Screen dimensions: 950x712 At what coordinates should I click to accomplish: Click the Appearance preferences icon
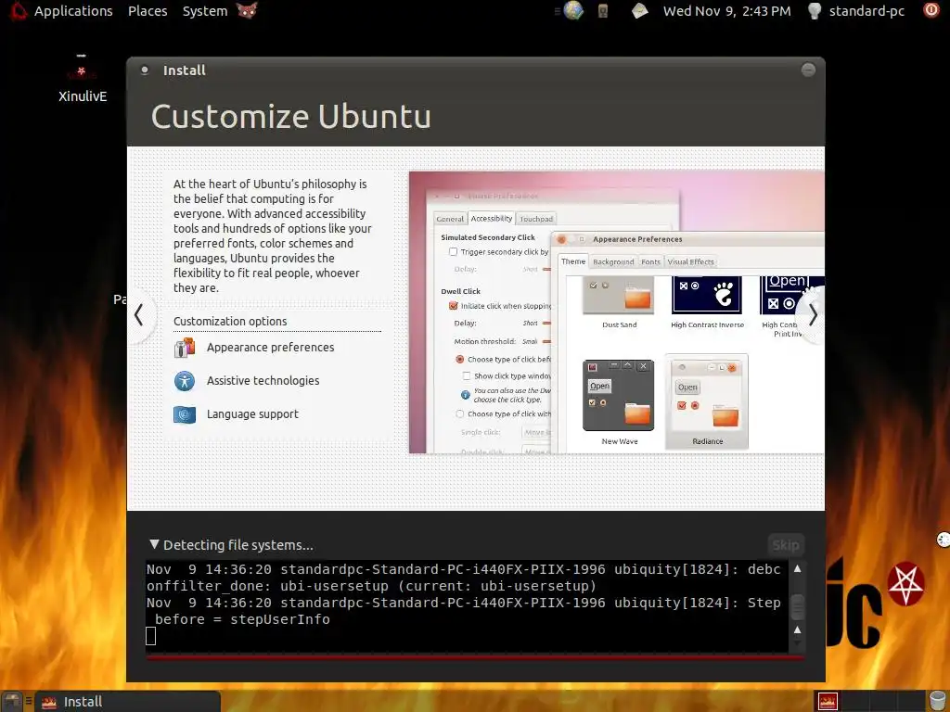pyautogui.click(x=185, y=348)
